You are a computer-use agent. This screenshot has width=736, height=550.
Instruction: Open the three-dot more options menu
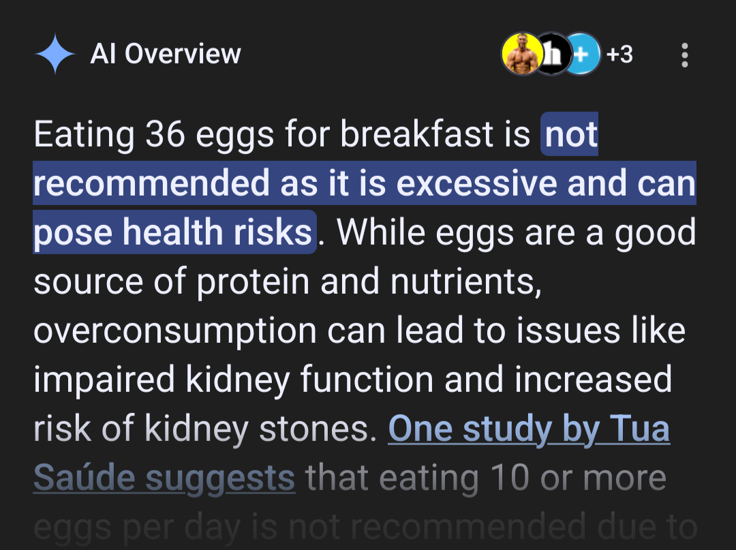685,55
